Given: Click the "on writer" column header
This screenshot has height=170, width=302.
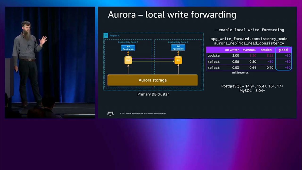Looking at the screenshot, I should [x=232, y=50].
